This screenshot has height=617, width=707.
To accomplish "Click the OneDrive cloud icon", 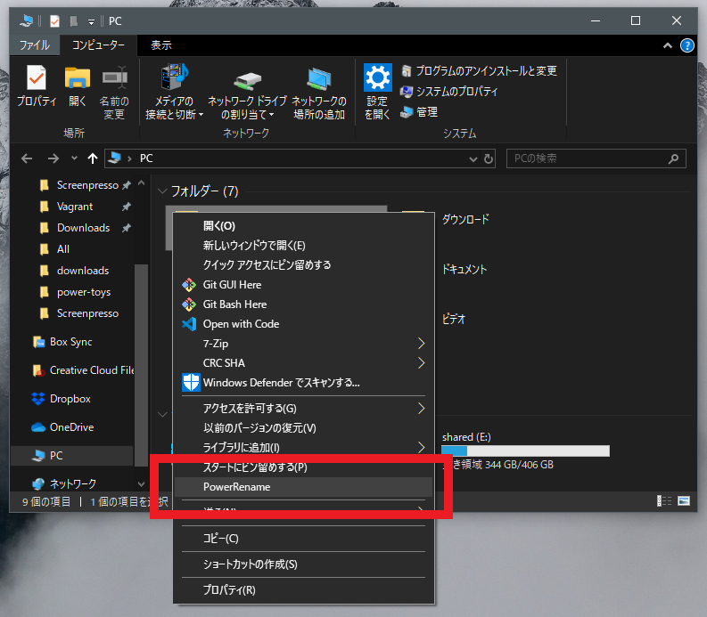I will 38,427.
